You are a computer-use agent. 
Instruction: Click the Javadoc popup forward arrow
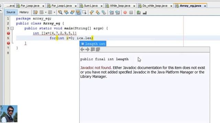point(87,49)
